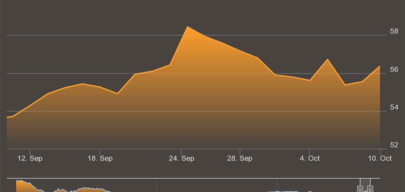405x192 pixels.
Task: Click the 54 y-axis label
Action: pyautogui.click(x=394, y=107)
